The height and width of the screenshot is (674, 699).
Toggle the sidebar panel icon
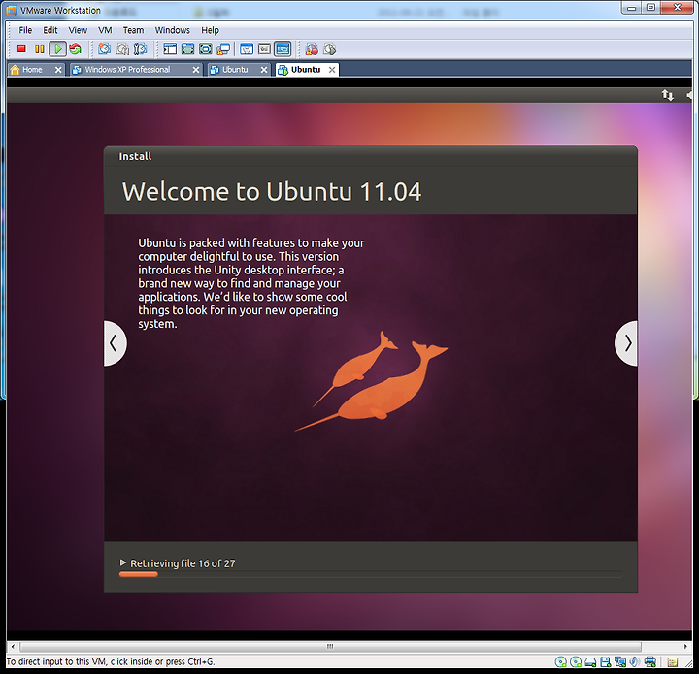[x=170, y=48]
